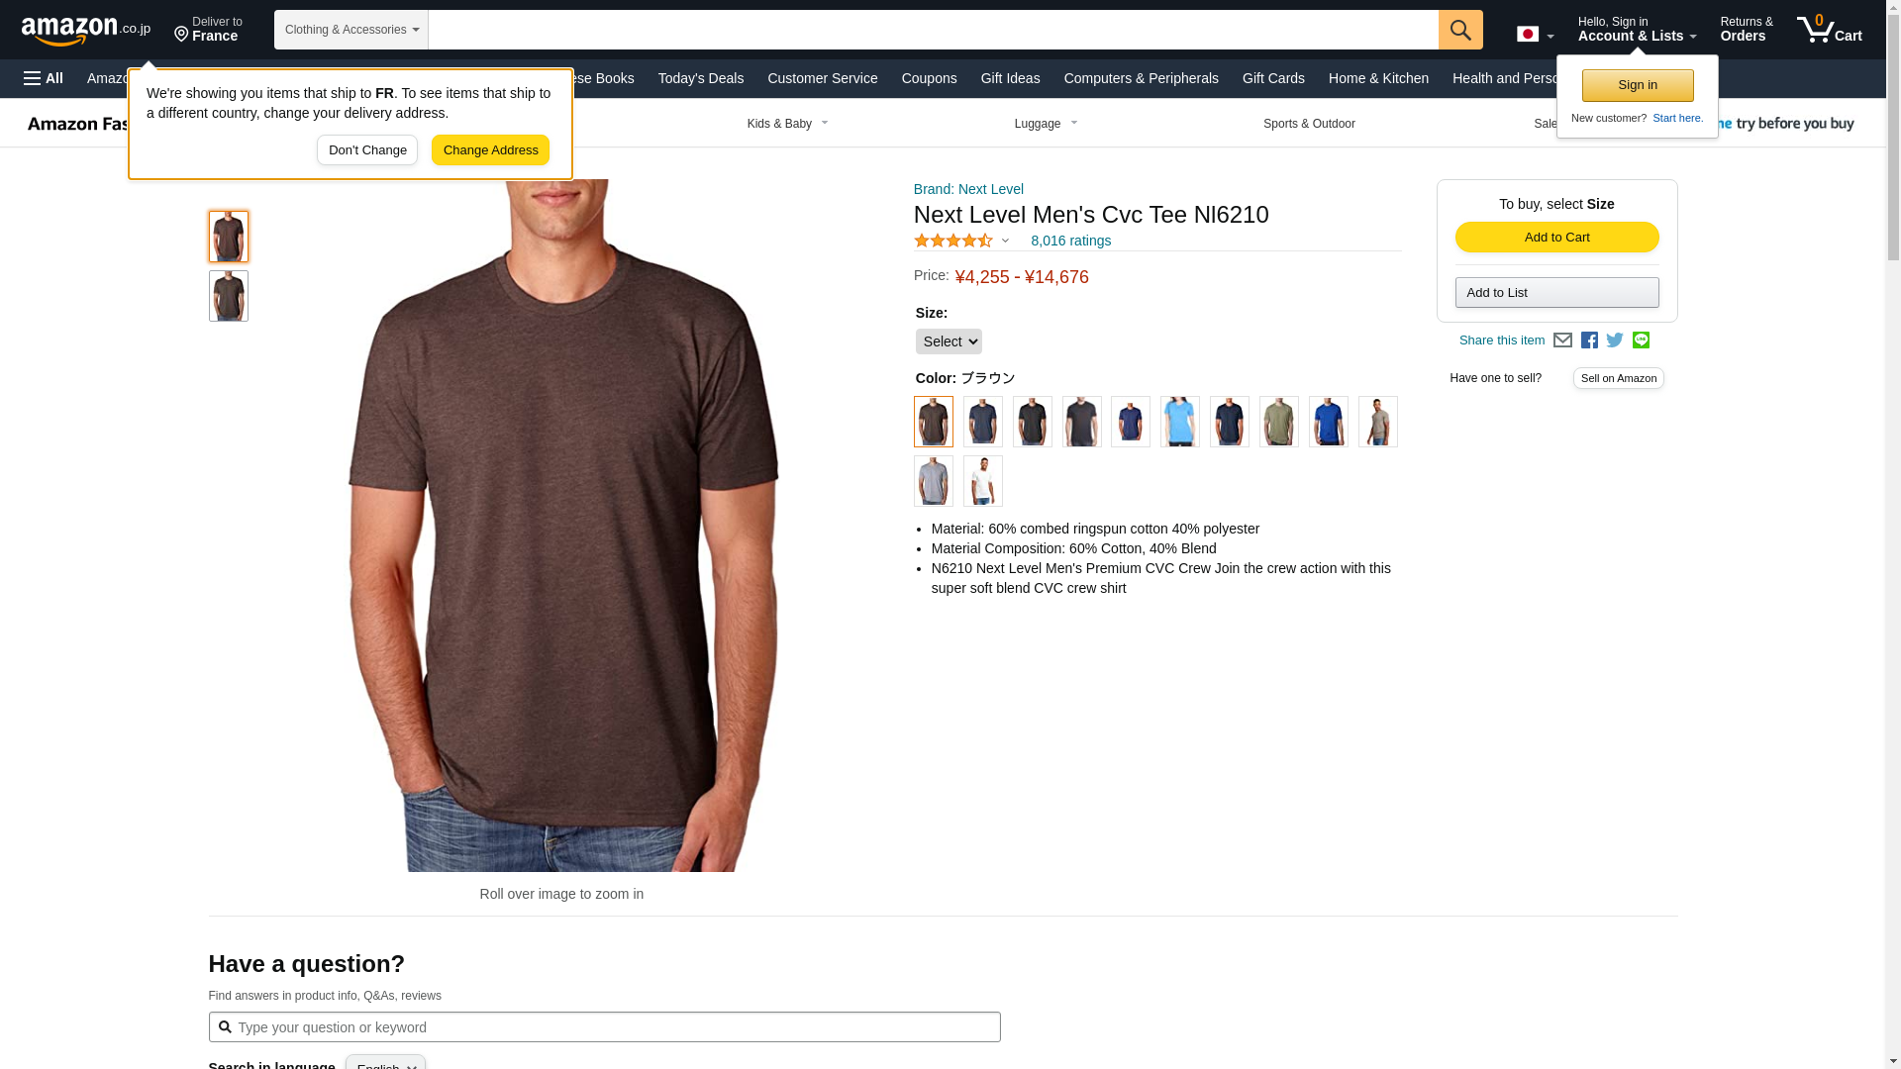Image resolution: width=1901 pixels, height=1069 pixels.
Task: Open the 8,016 ratings link
Action: pyautogui.click(x=1070, y=241)
